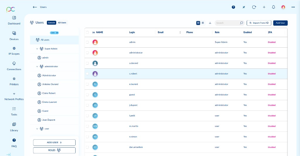300x156 pixels.
Task: Select Claire Robert in the tree
Action: click(54, 93)
